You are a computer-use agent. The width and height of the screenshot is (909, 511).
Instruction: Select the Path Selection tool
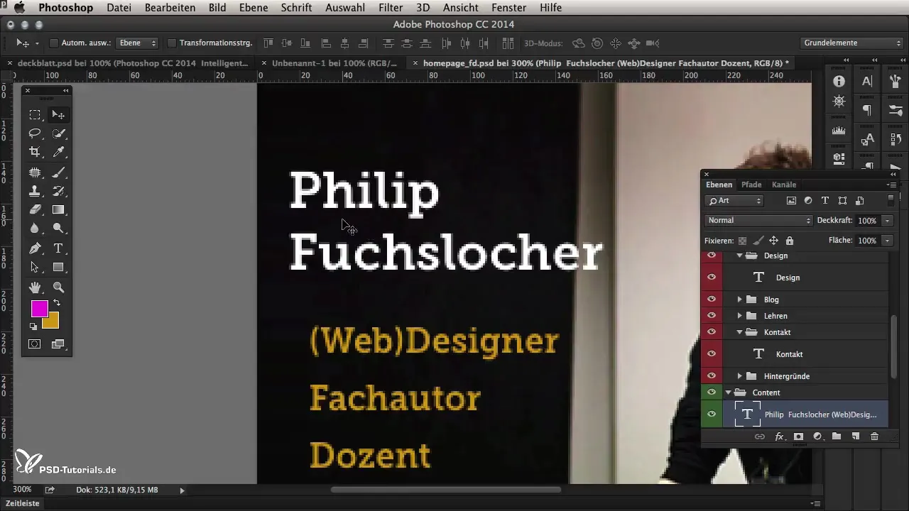point(35,267)
